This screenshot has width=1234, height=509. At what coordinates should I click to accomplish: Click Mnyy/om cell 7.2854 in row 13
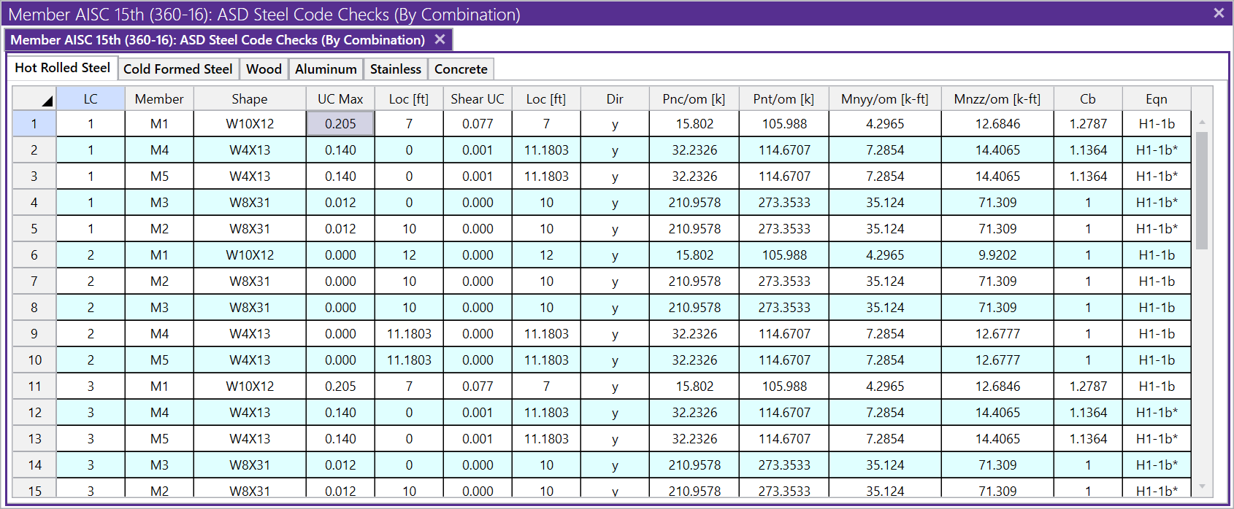point(885,439)
